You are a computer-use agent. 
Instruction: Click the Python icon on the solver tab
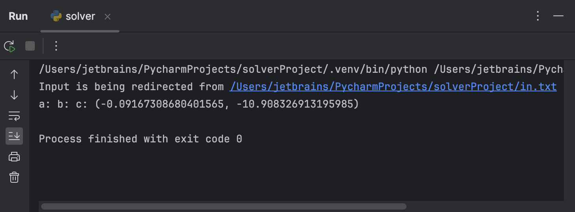click(56, 16)
